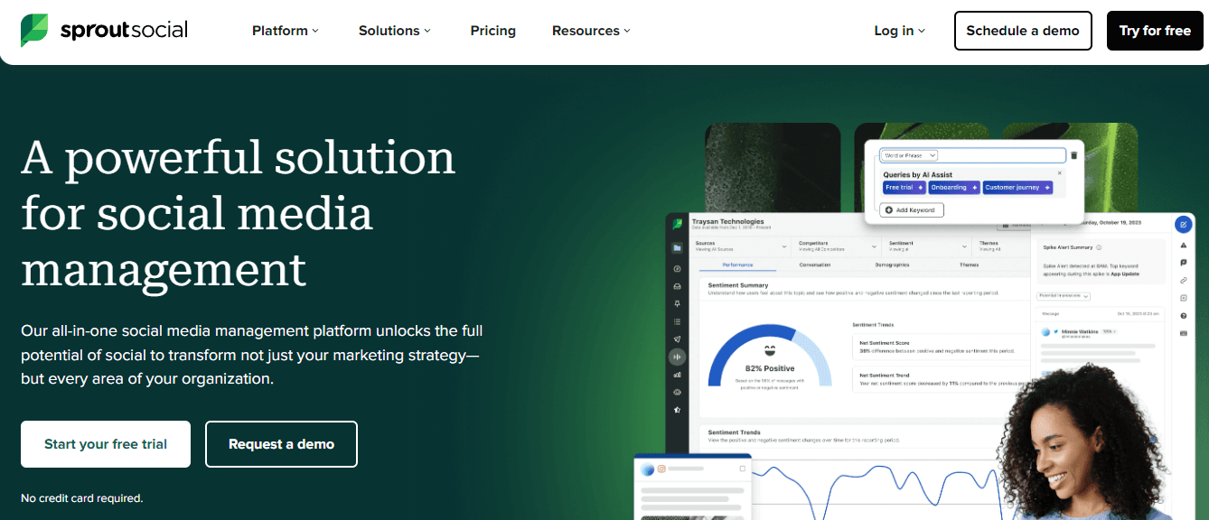Click Start your free trial

pyautogui.click(x=105, y=444)
